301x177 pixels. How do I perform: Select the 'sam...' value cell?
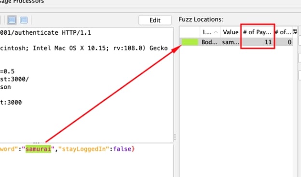[231, 42]
